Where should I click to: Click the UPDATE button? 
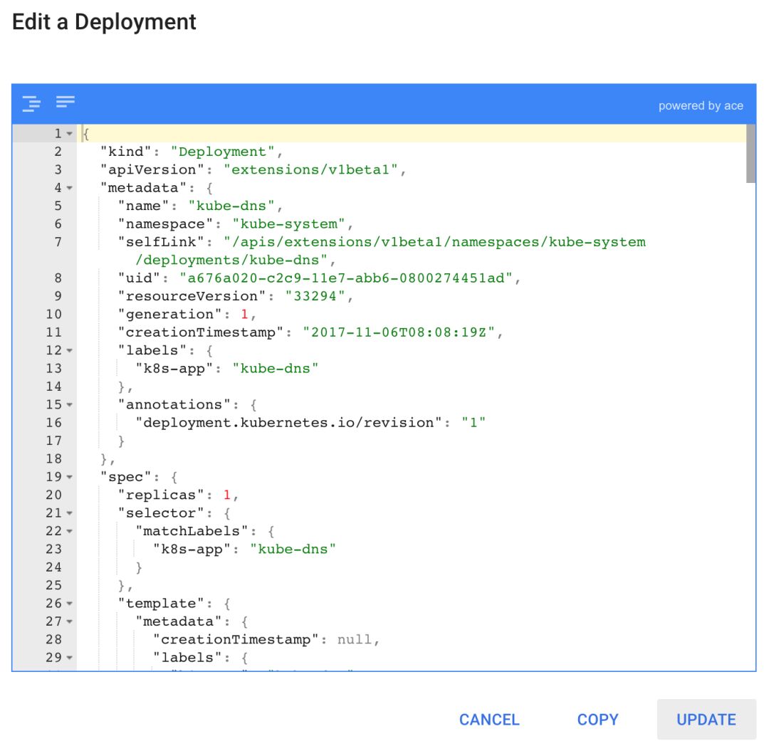[706, 719]
